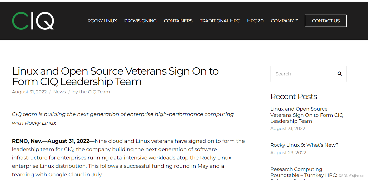Select TRADITIONAL HPC in navigation

220,21
